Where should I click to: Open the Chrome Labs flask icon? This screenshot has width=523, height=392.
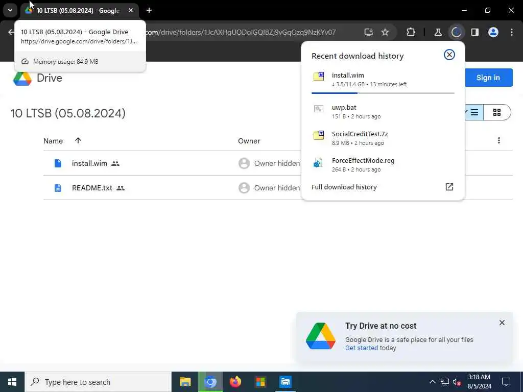tap(438, 32)
